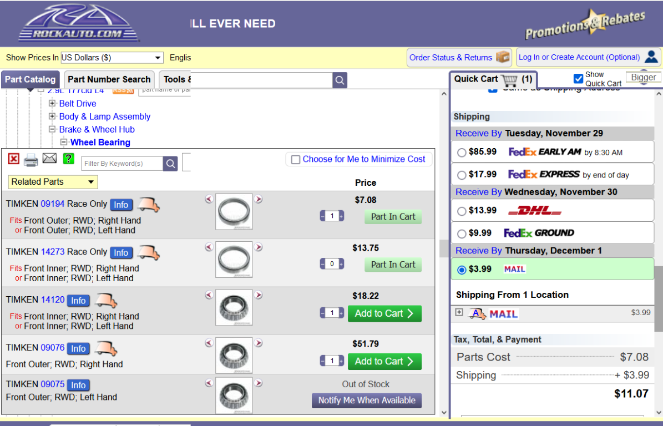The image size is (663, 426).
Task: Click the printer icon
Action: 31,160
